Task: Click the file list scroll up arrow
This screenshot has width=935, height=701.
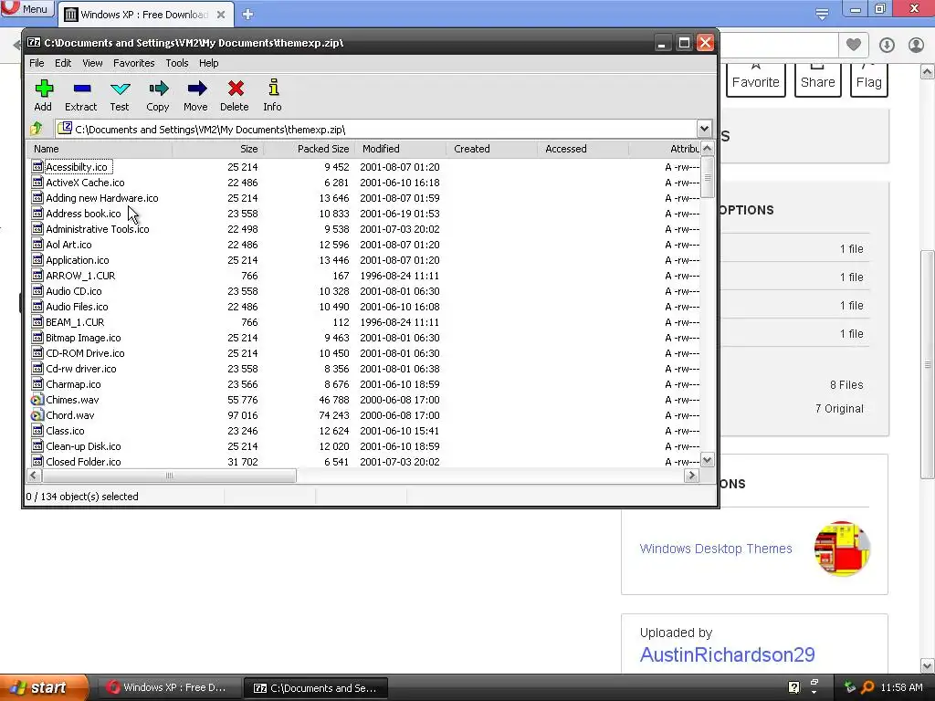Action: (x=707, y=149)
